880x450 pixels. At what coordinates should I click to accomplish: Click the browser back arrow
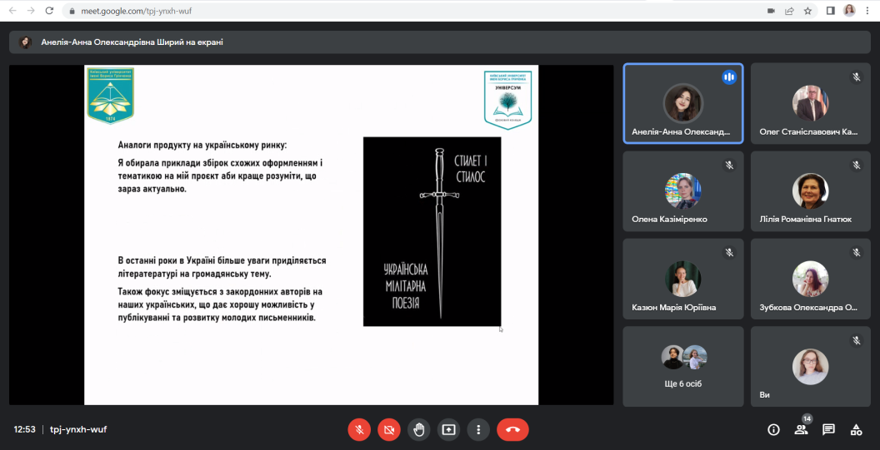(12, 11)
